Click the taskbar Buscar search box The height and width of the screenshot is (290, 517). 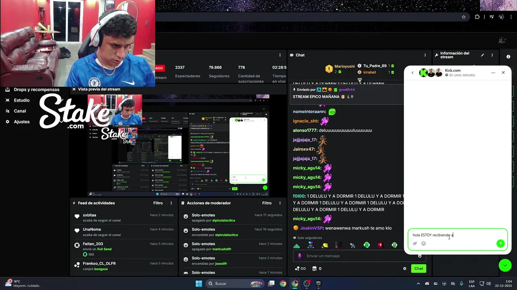tap(235, 284)
